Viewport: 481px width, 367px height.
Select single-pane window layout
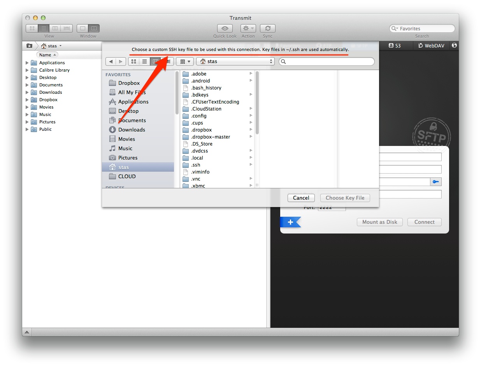(83, 28)
